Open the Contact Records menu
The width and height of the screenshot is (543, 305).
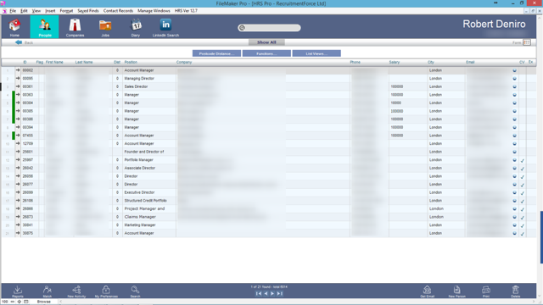pyautogui.click(x=118, y=11)
